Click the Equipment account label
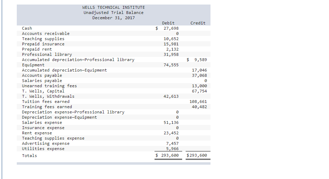 [x=33, y=65]
